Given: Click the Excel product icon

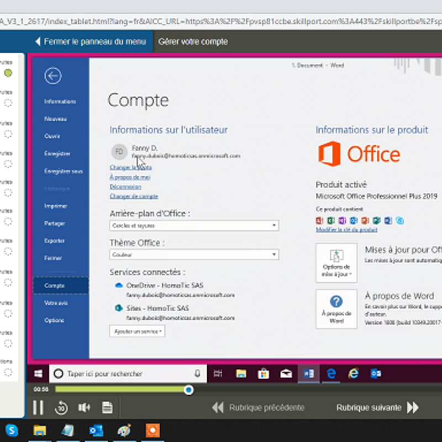Looking at the screenshot, I should tap(330, 220).
